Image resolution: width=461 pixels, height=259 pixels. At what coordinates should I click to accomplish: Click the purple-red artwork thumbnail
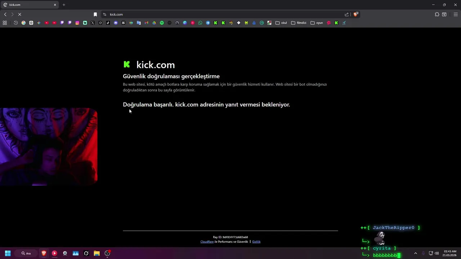click(x=49, y=147)
